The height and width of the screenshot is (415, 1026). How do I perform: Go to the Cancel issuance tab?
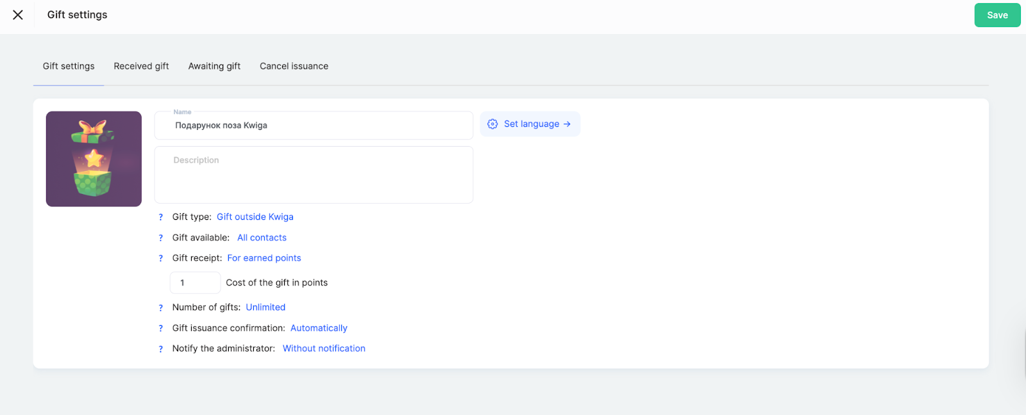click(294, 66)
